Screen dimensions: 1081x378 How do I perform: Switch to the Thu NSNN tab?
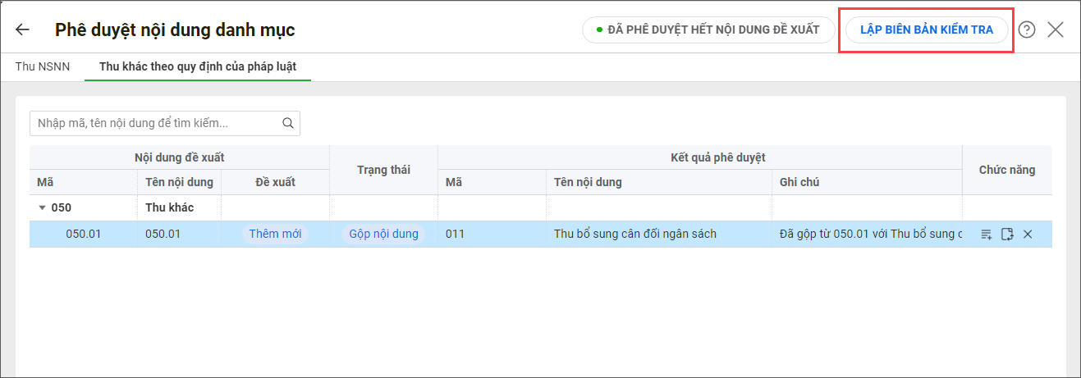point(41,66)
